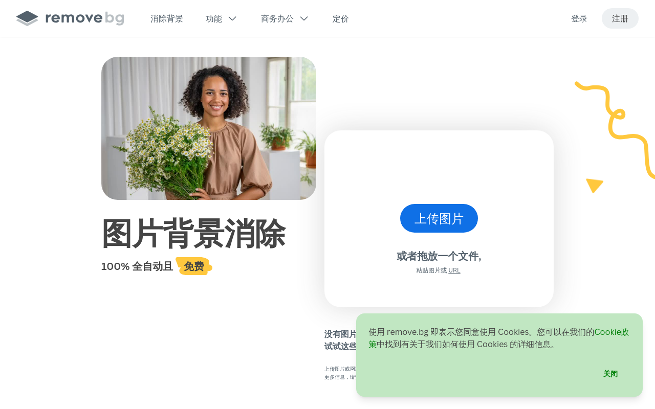Click the yellow 免费 highlight badge
This screenshot has height=409, width=655.
pyautogui.click(x=194, y=266)
